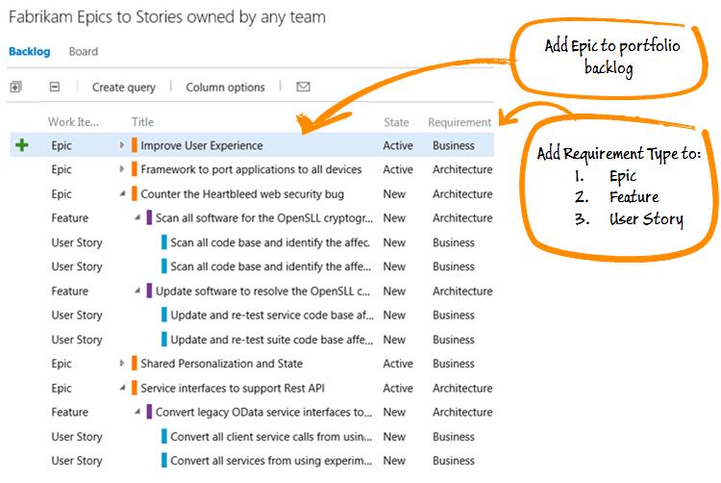Click the collapse all minus icon

[x=54, y=87]
